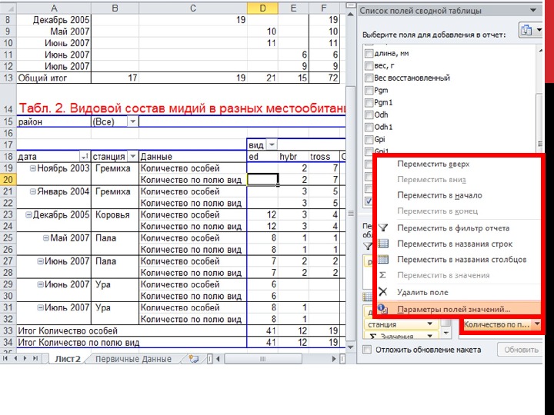Collapse the Январь 2004 group
Image resolution: width=554 pixels, height=415 pixels.
point(33,191)
